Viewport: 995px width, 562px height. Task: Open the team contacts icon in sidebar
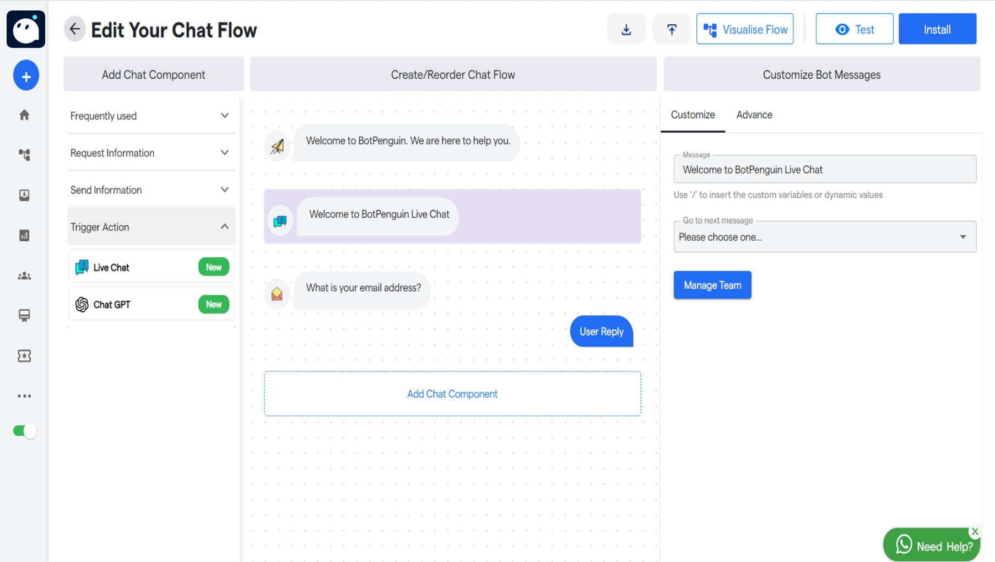(24, 275)
